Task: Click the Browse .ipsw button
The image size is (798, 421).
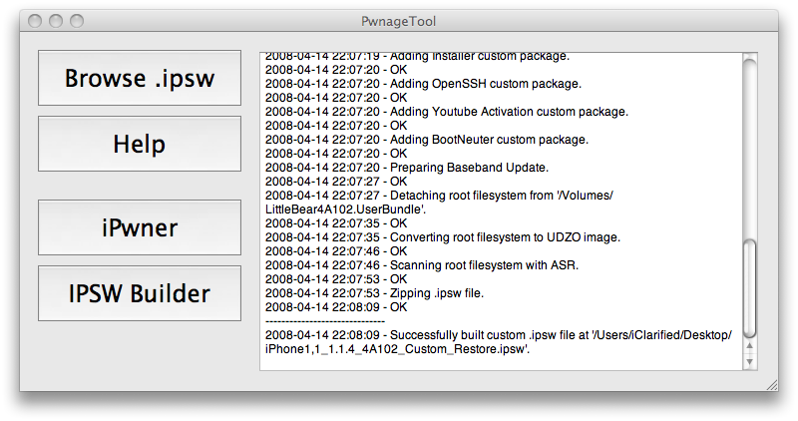Action: [x=140, y=78]
